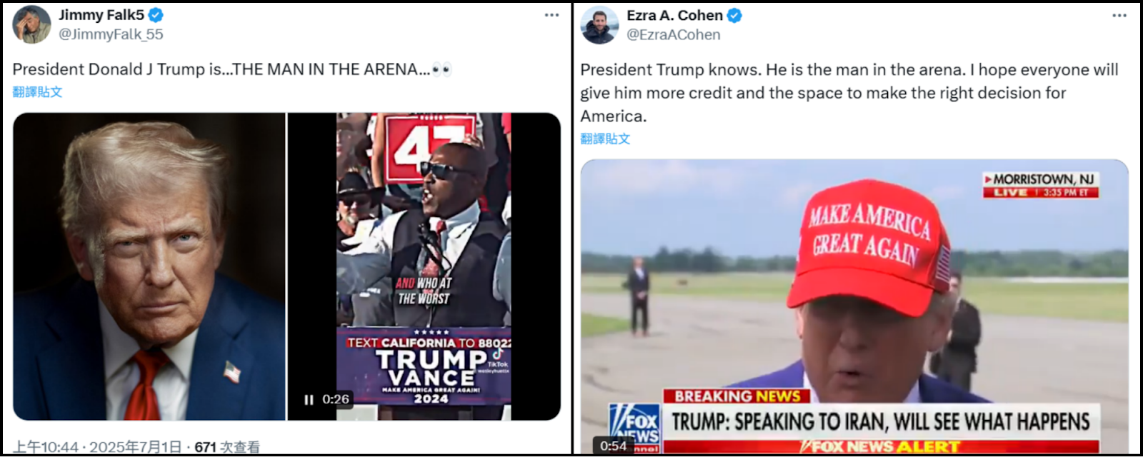The image size is (1143, 457).
Task: Translate Ezra A. Cohen's post
Action: coord(605,139)
